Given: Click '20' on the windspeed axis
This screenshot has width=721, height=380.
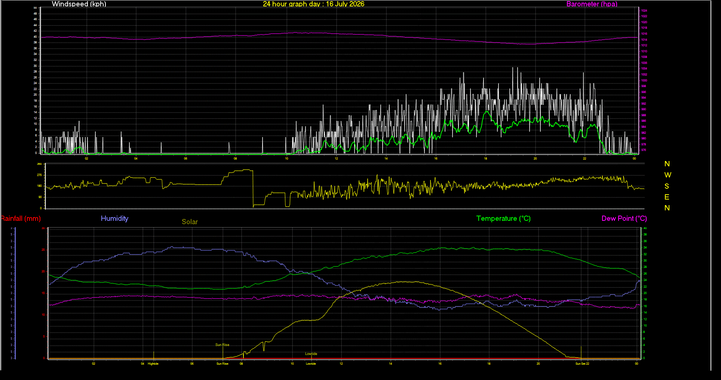Looking at the screenshot, I should click(35, 95).
